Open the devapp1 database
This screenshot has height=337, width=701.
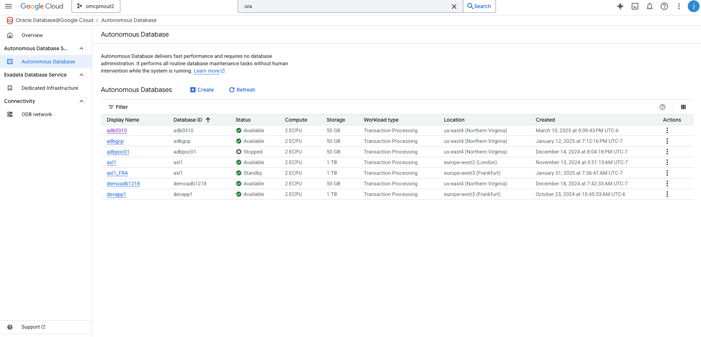coord(116,194)
